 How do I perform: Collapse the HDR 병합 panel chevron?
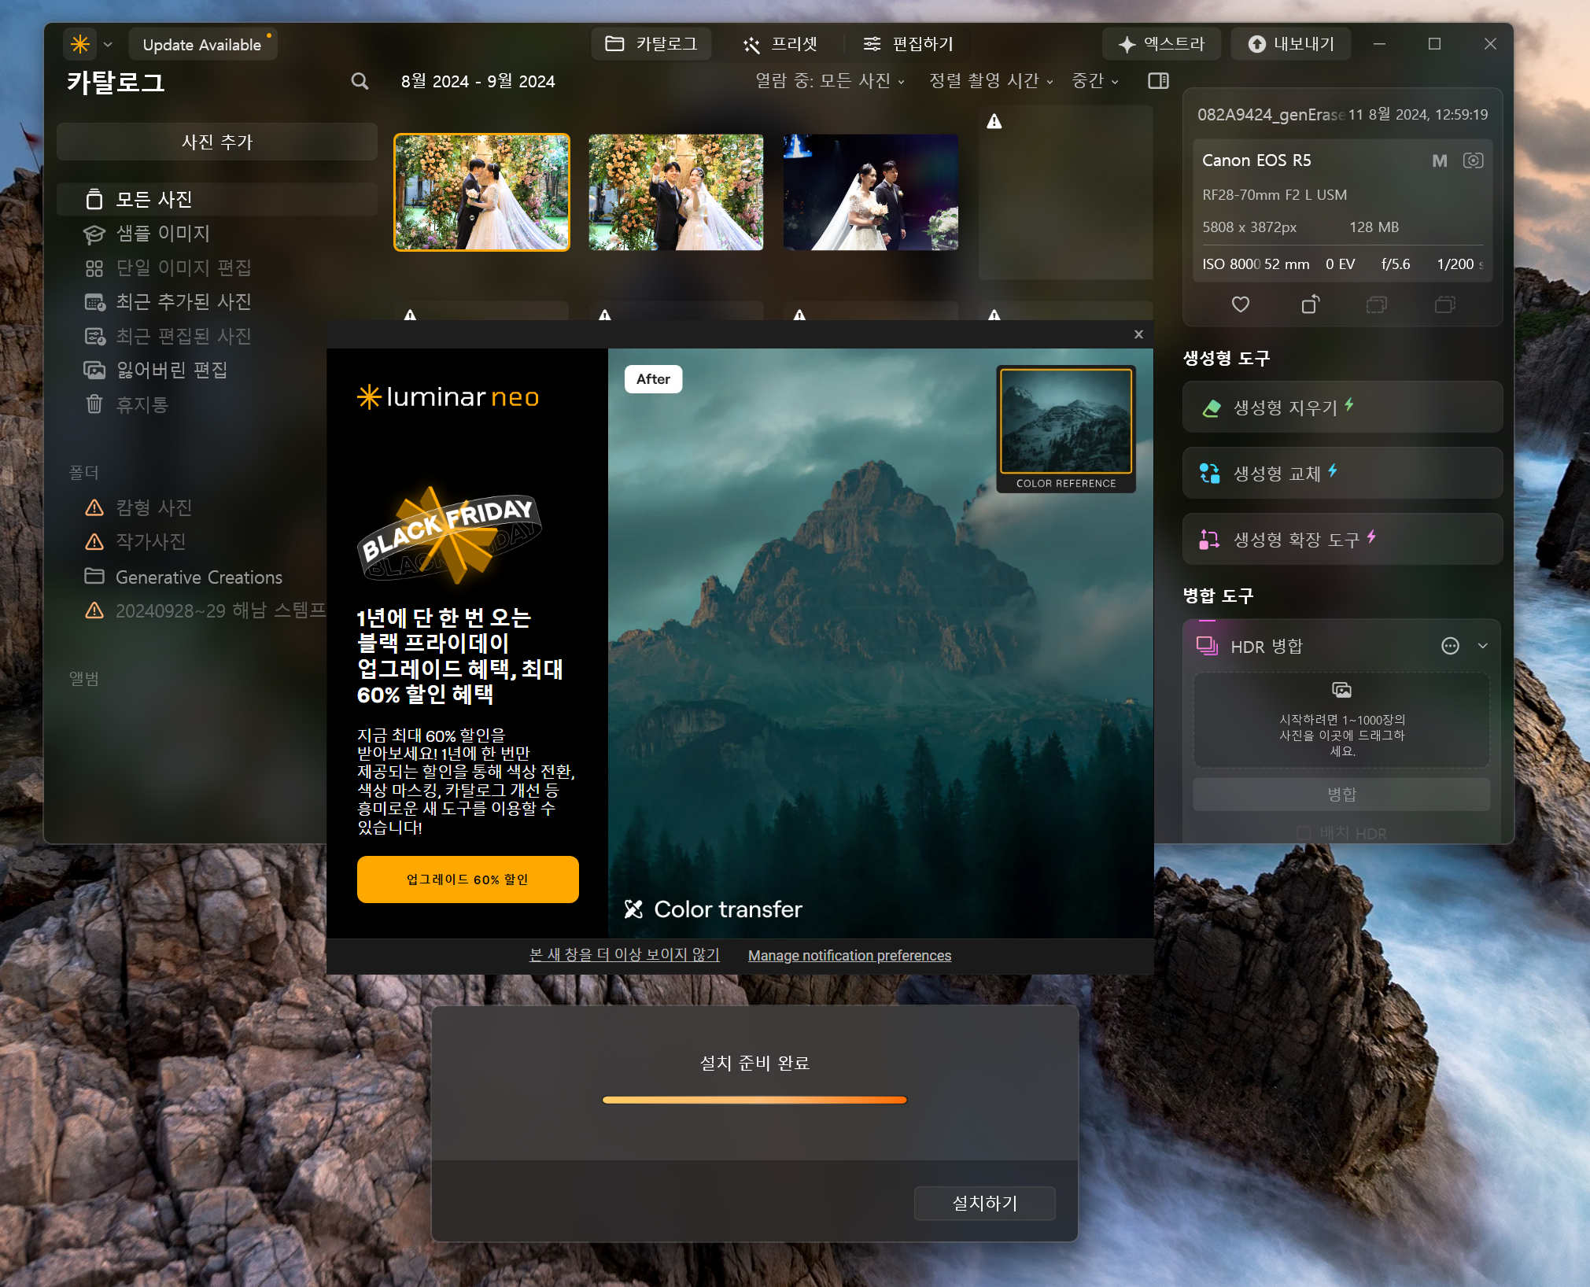[1483, 646]
